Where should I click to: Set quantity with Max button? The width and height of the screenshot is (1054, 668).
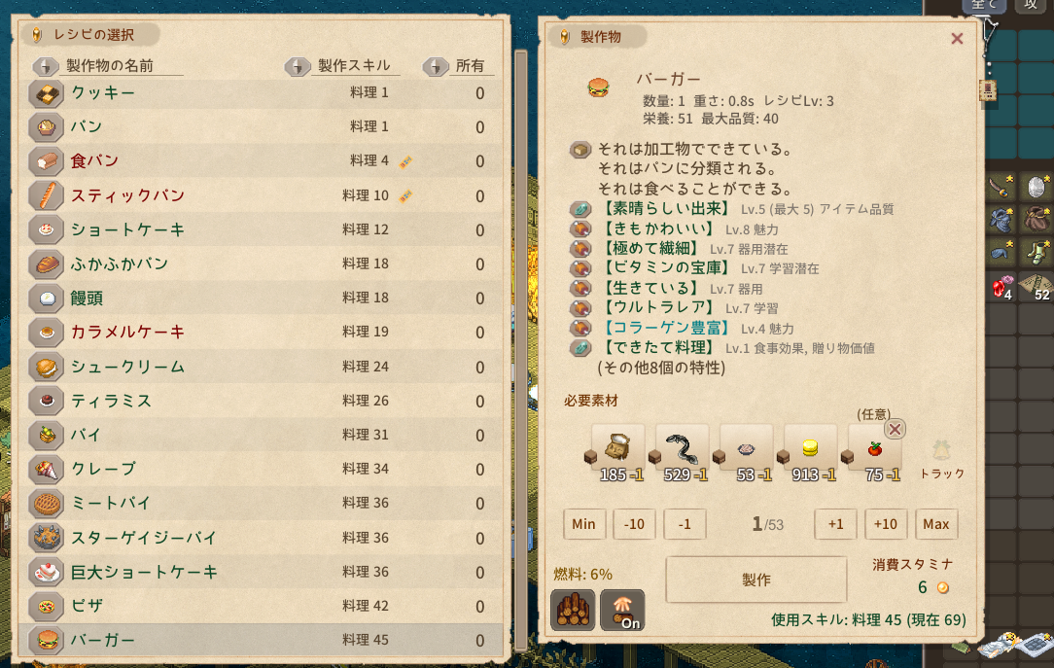(935, 524)
